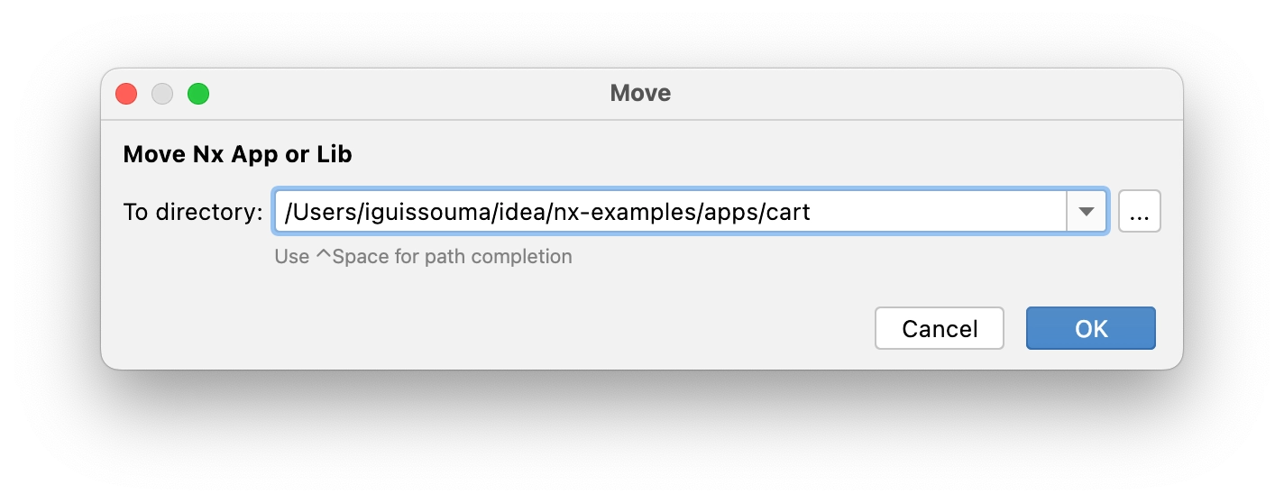Place cursor on 'cart' in the path

(x=790, y=213)
